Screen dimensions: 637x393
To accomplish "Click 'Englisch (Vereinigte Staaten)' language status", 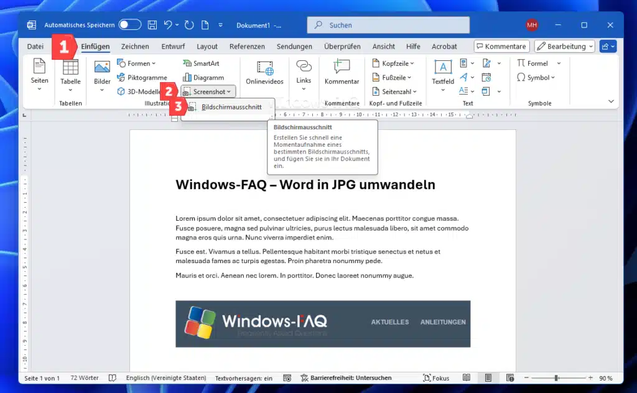I will pyautogui.click(x=166, y=378).
